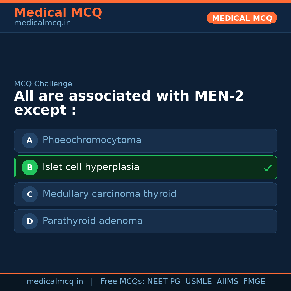Viewport: 291px width, 291px height.
Task: Visit medicalmcq.in link under header
Action: click(42, 23)
